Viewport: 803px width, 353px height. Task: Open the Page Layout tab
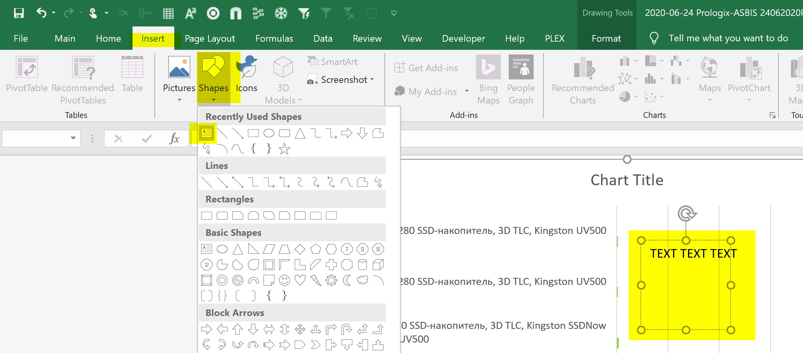210,39
